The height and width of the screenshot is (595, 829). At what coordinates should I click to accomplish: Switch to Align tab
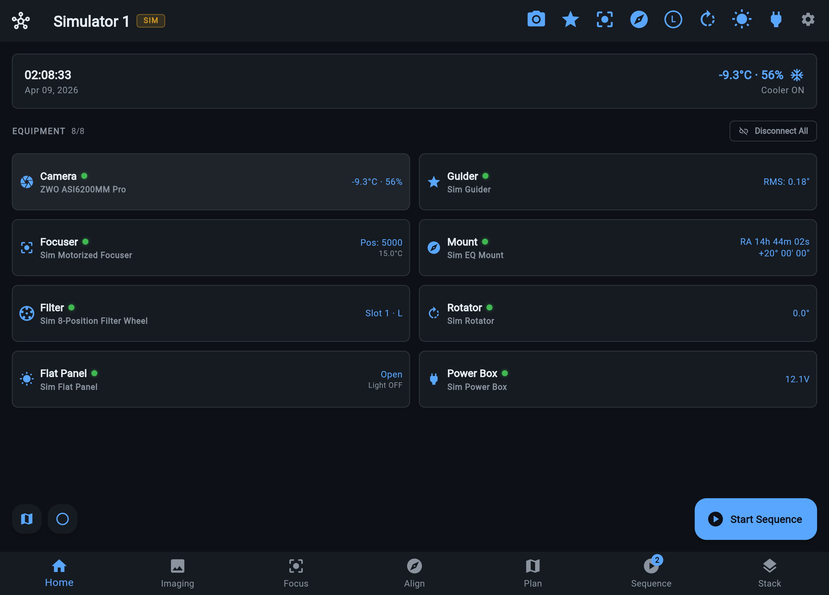(414, 573)
